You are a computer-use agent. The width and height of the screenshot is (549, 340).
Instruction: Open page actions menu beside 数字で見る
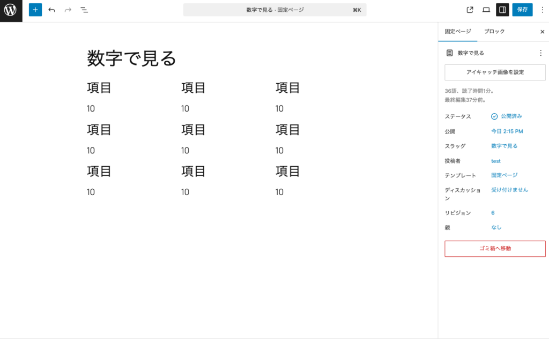[x=540, y=53]
